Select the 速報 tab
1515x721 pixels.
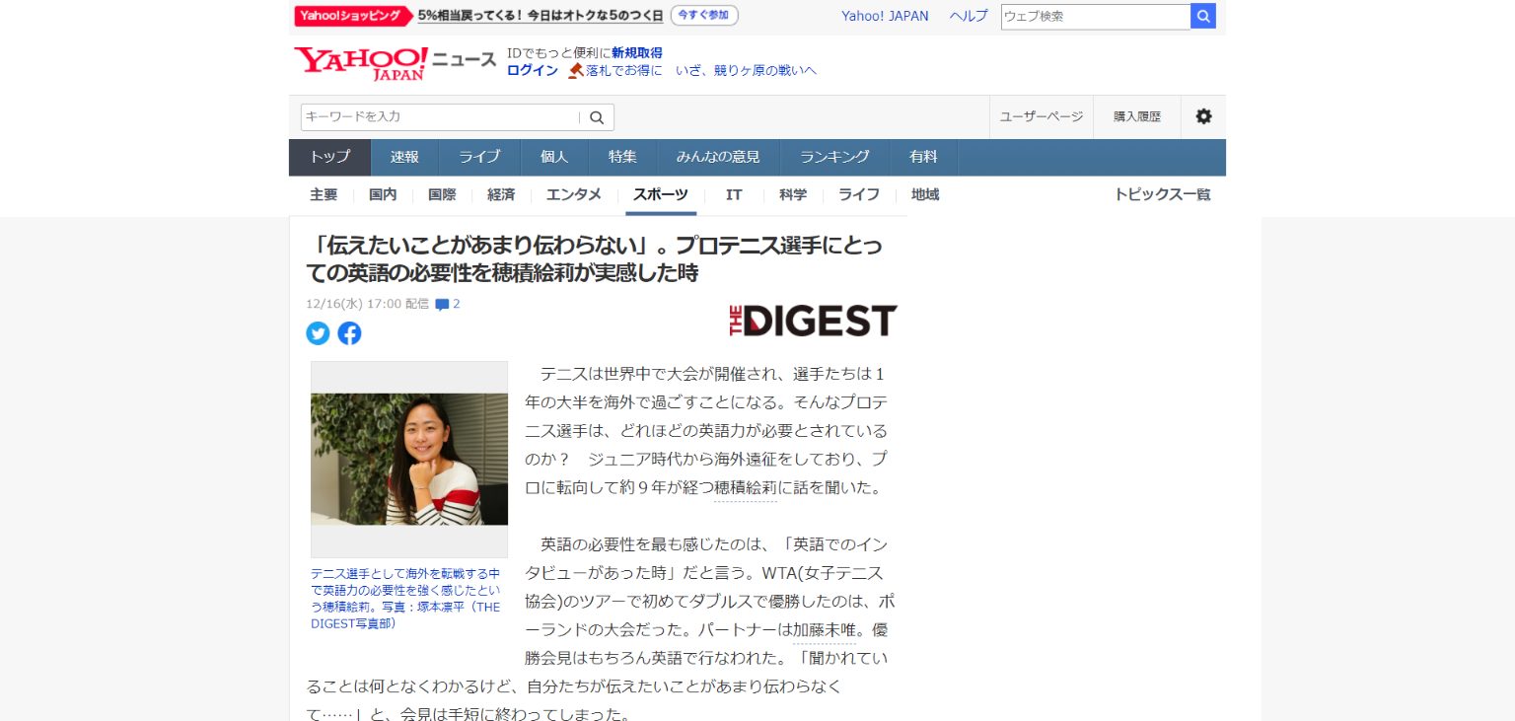pyautogui.click(x=404, y=157)
